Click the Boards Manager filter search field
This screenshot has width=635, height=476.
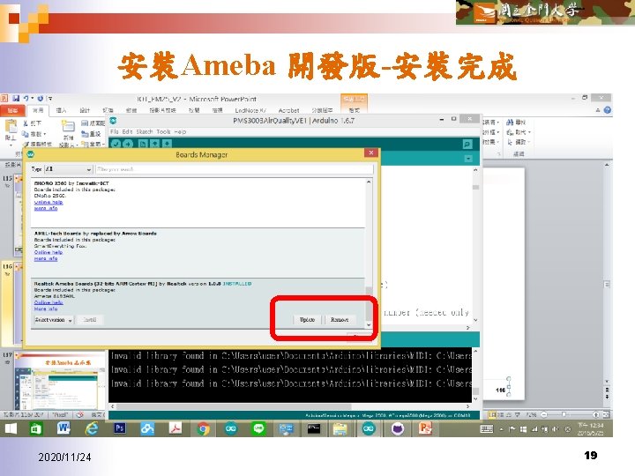click(x=234, y=169)
